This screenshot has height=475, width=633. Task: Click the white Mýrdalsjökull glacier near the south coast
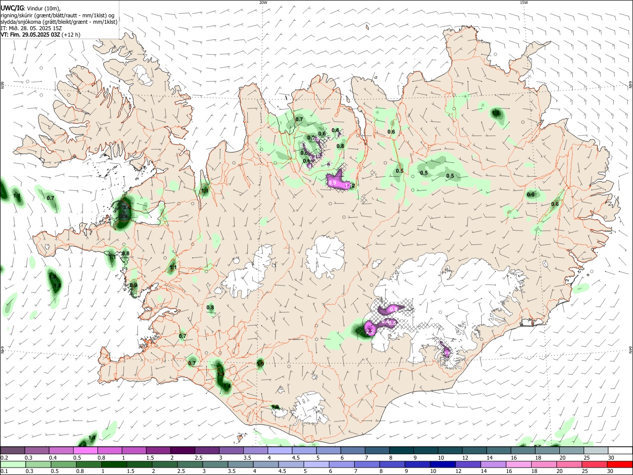click(x=309, y=408)
